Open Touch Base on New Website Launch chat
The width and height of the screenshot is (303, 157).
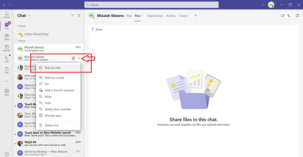click(x=49, y=134)
